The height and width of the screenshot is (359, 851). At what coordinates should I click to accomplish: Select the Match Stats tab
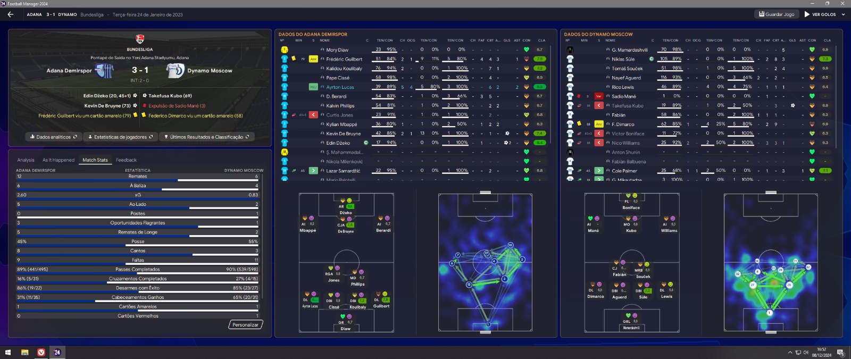tap(95, 160)
